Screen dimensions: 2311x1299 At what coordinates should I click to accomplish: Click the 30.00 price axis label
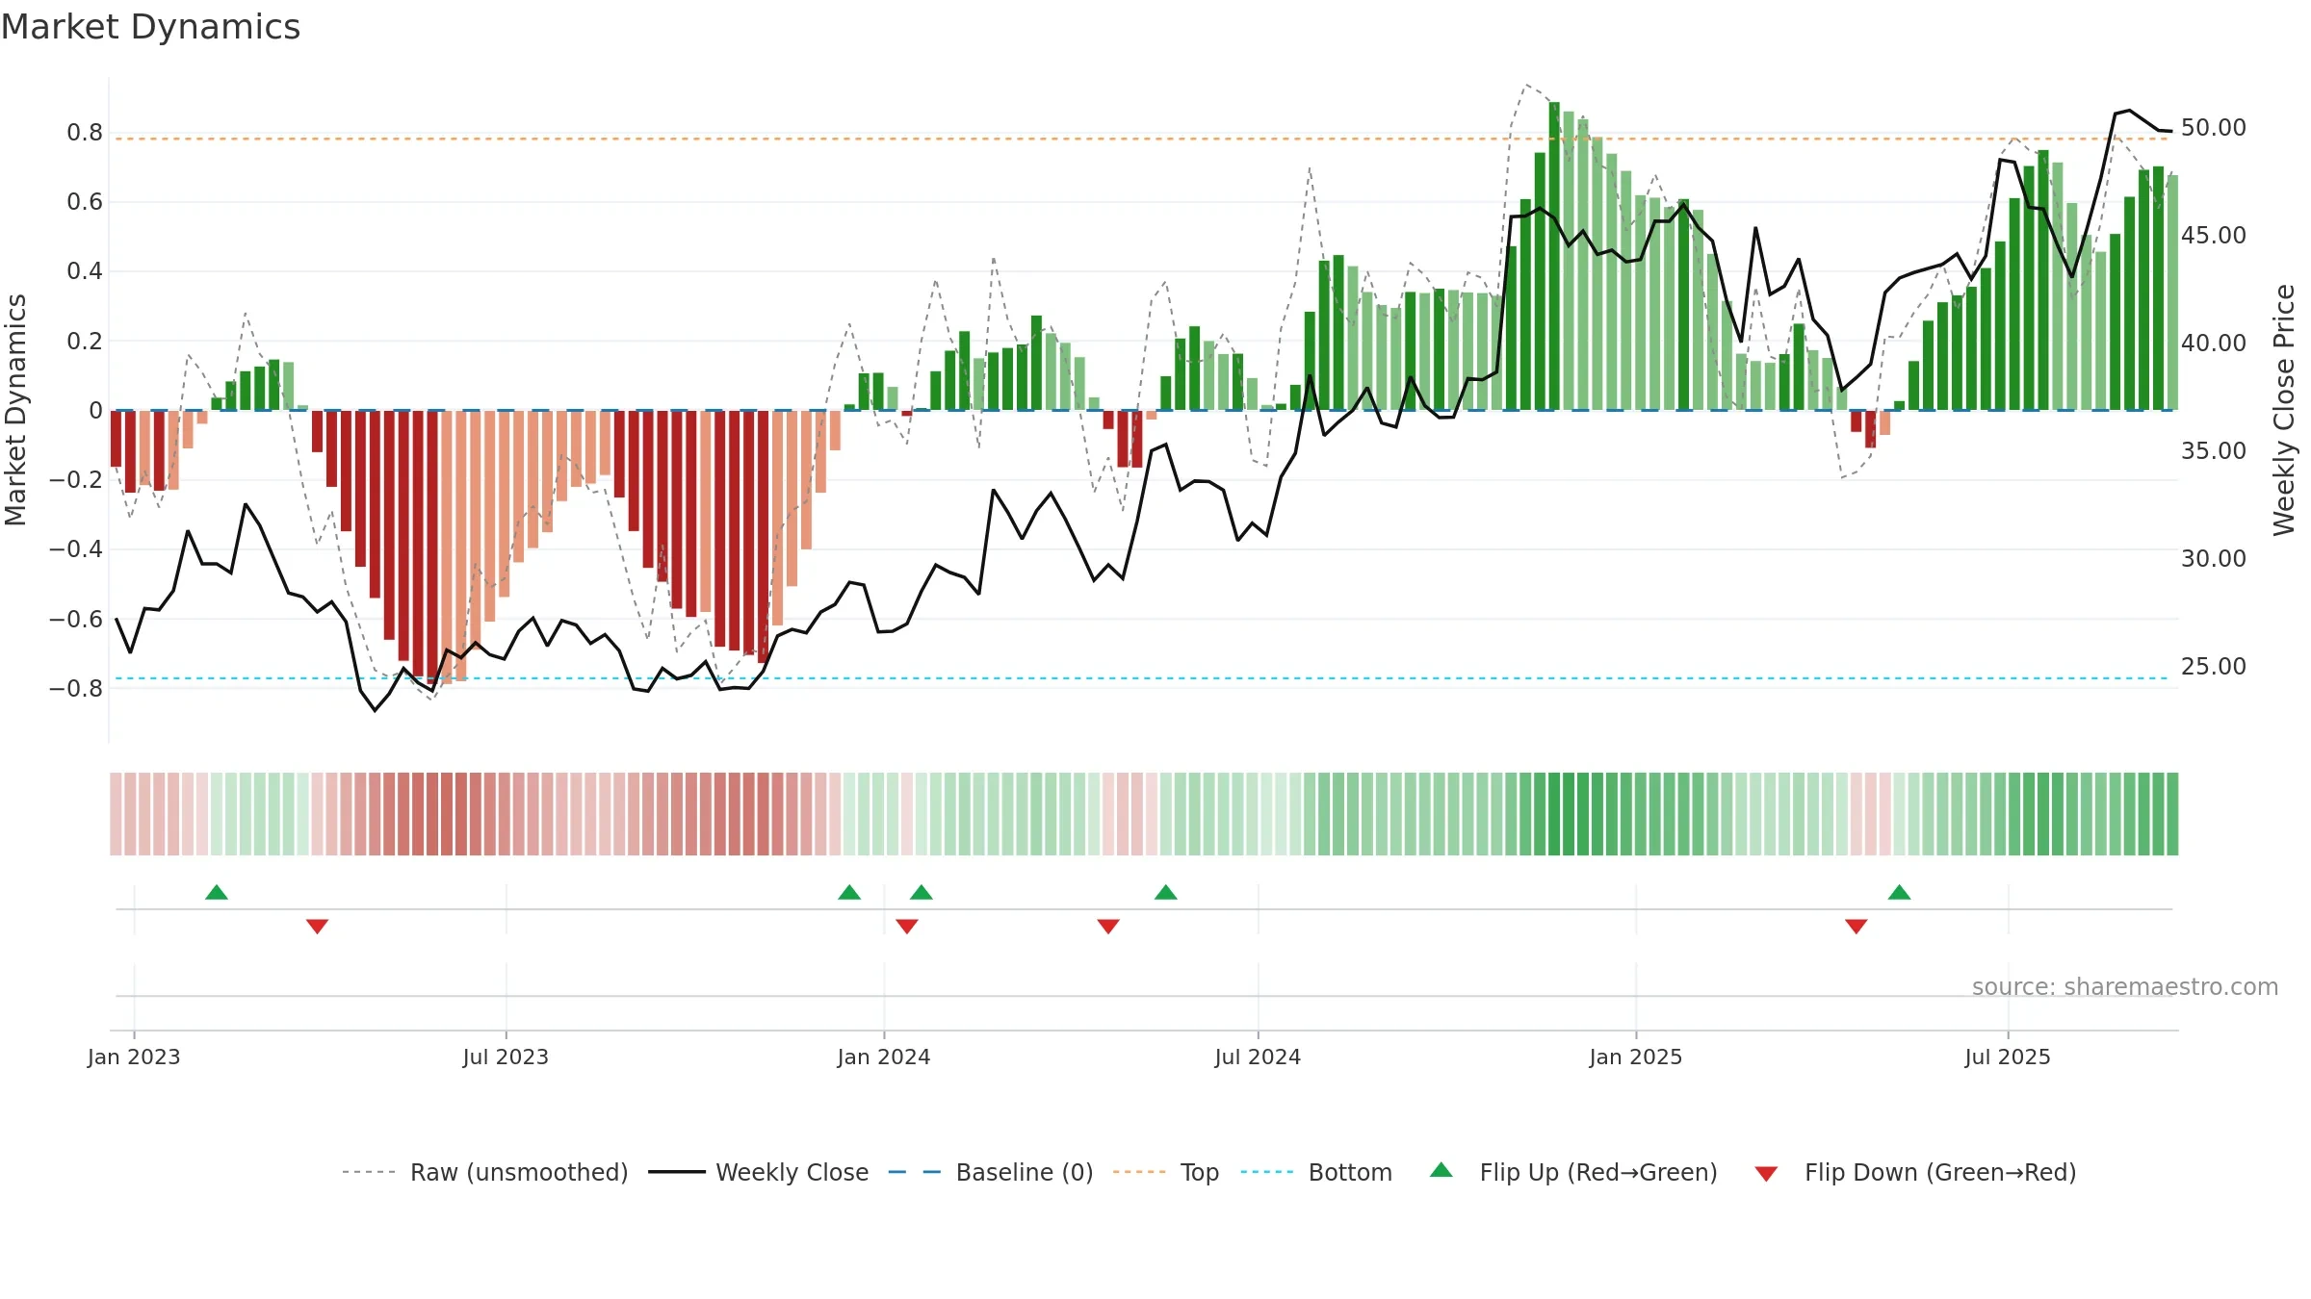coord(2214,559)
